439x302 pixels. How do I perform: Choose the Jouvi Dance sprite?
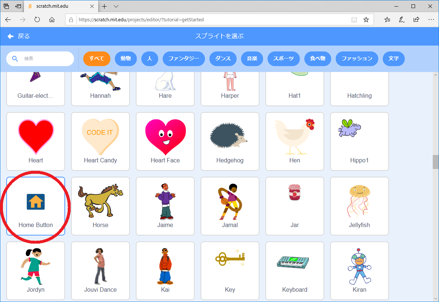[100, 271]
